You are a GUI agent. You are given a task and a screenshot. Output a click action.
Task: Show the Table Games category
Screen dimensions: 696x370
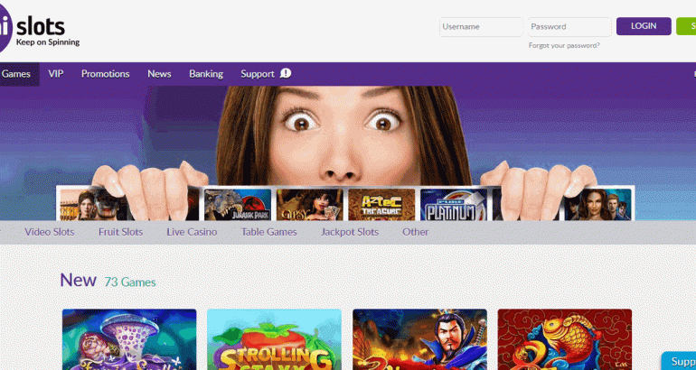click(x=269, y=232)
